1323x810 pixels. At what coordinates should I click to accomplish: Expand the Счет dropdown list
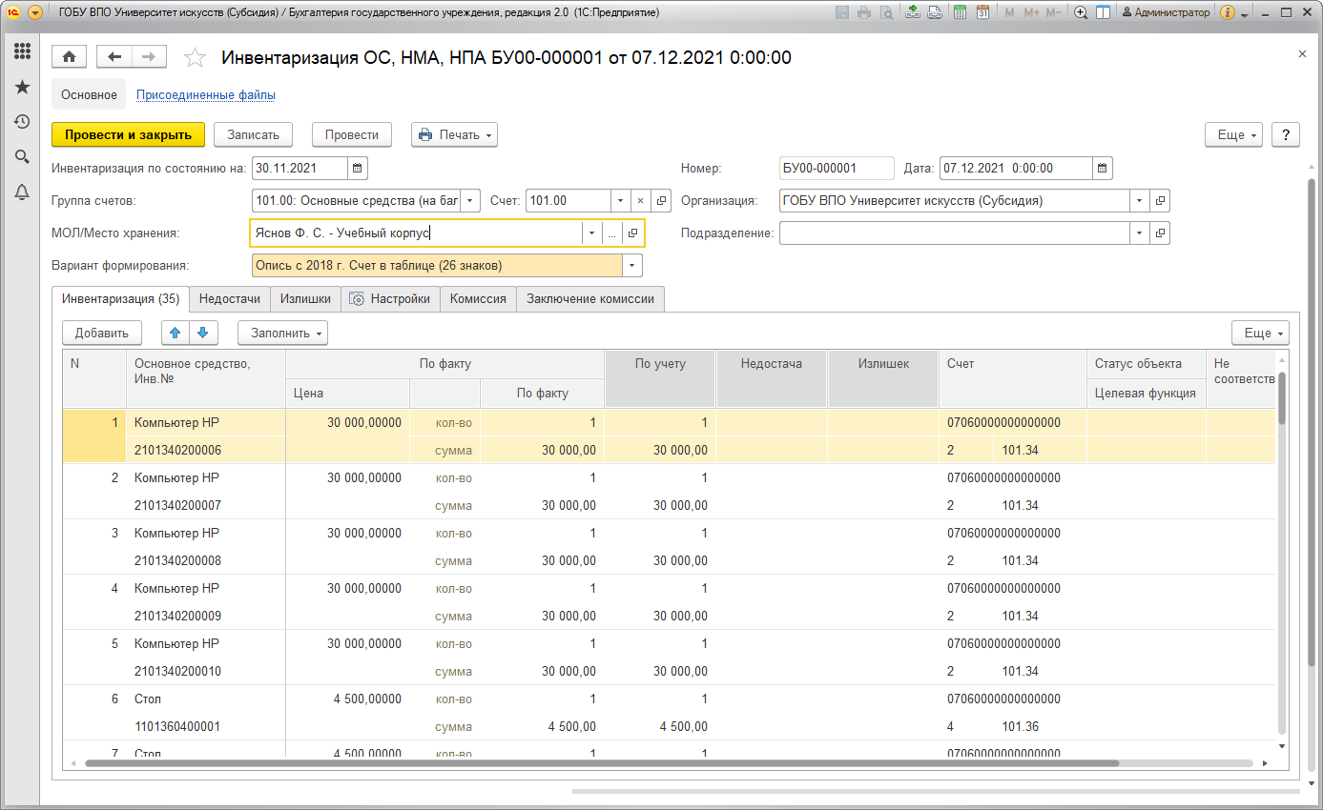point(620,201)
